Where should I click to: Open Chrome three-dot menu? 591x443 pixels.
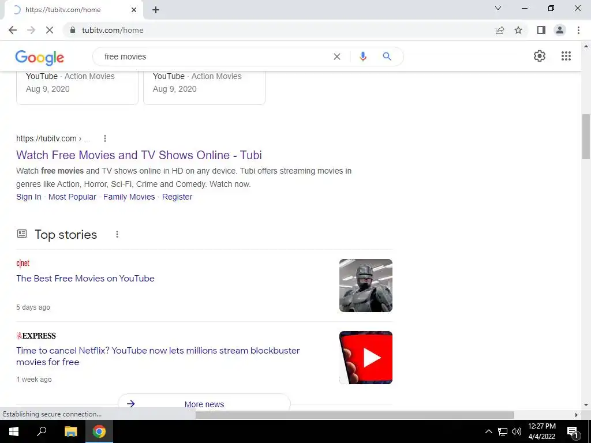pyautogui.click(x=578, y=30)
